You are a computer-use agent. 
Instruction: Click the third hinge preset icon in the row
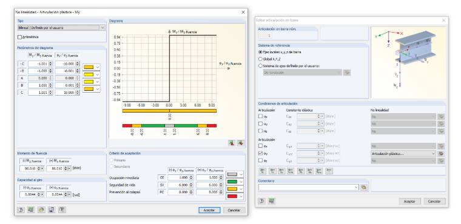click(x=281, y=171)
